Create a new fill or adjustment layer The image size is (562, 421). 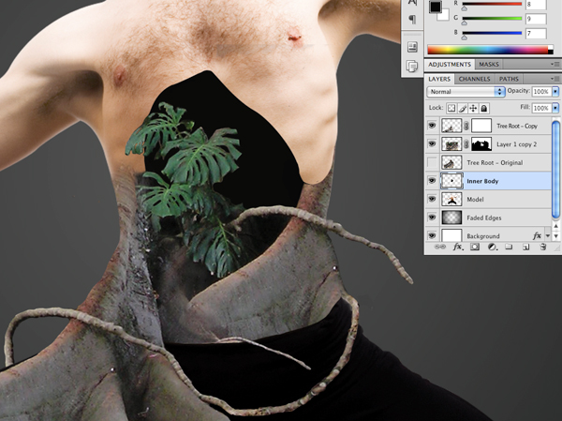point(492,247)
